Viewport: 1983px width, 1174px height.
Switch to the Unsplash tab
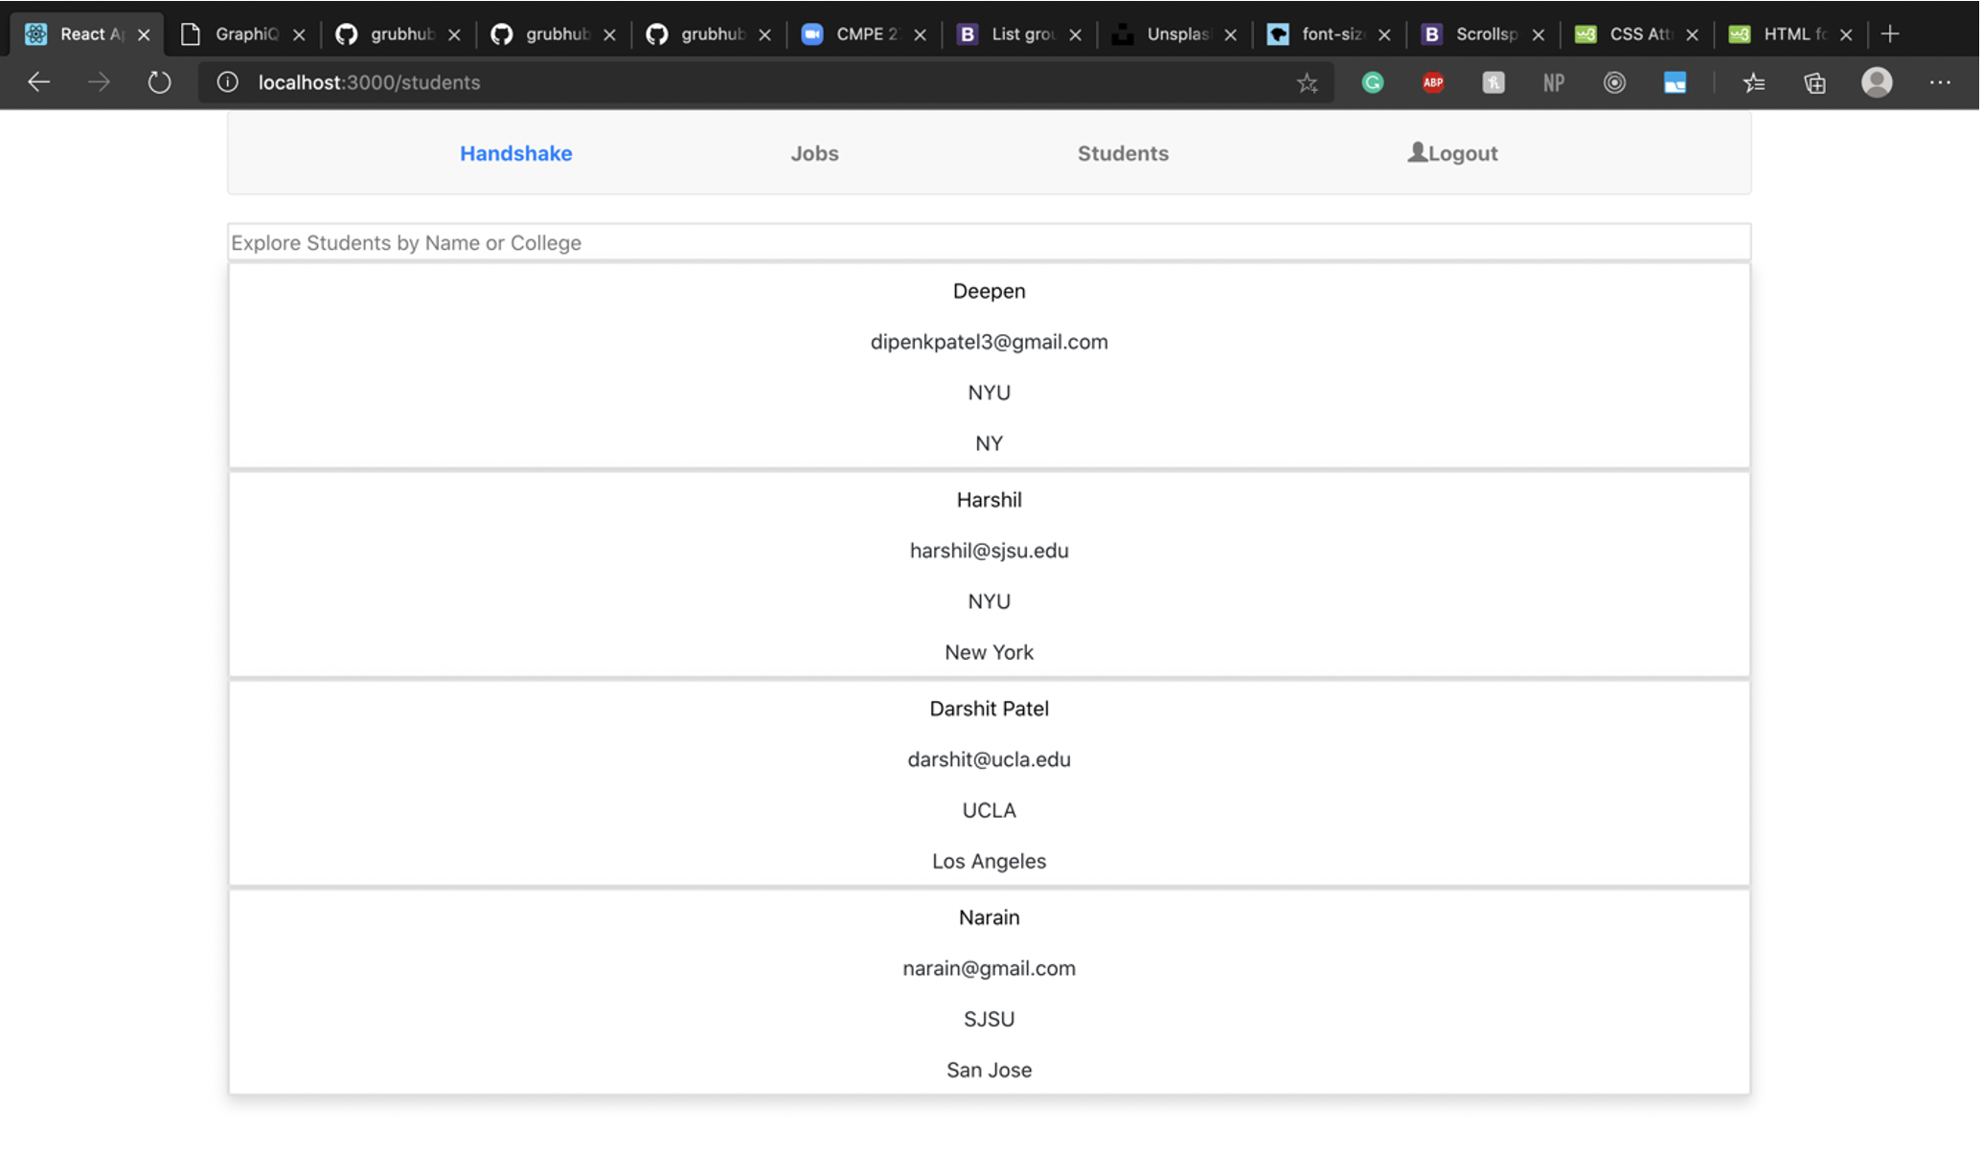click(1176, 34)
